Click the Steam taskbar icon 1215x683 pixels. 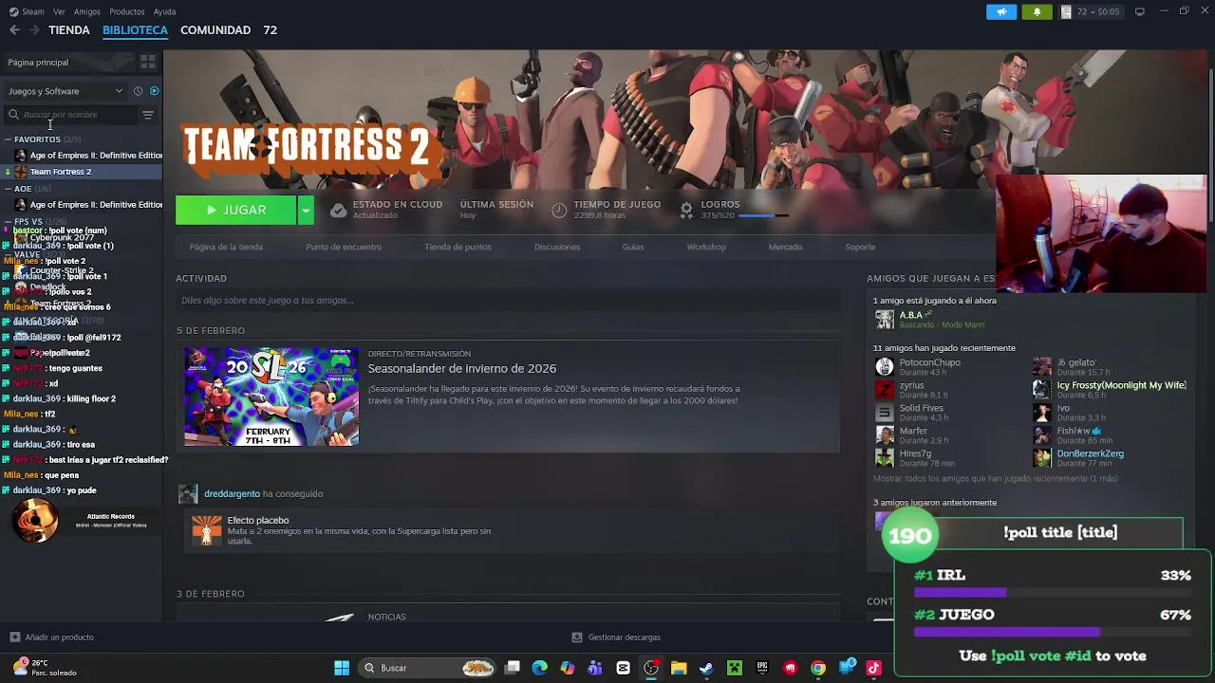(x=706, y=668)
